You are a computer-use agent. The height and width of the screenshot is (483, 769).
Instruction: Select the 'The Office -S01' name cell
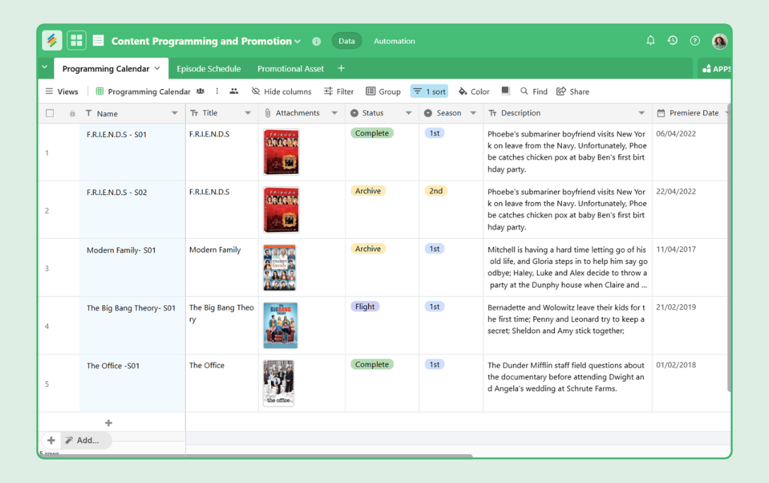point(132,383)
